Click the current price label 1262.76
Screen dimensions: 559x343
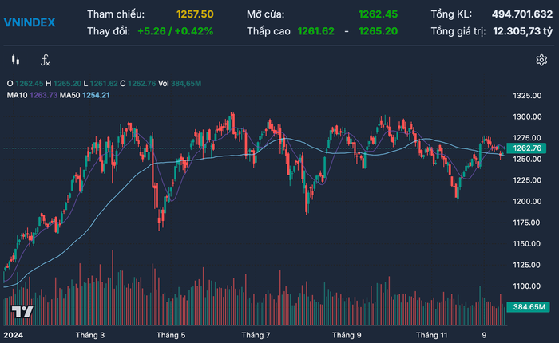(526, 148)
